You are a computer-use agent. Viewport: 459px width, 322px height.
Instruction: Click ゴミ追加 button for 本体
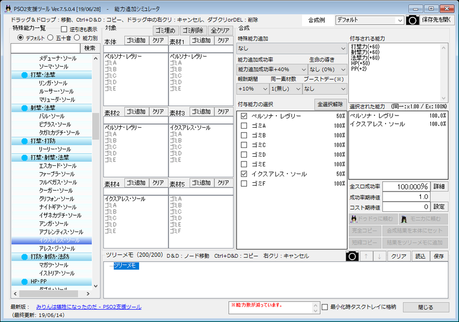136,41
